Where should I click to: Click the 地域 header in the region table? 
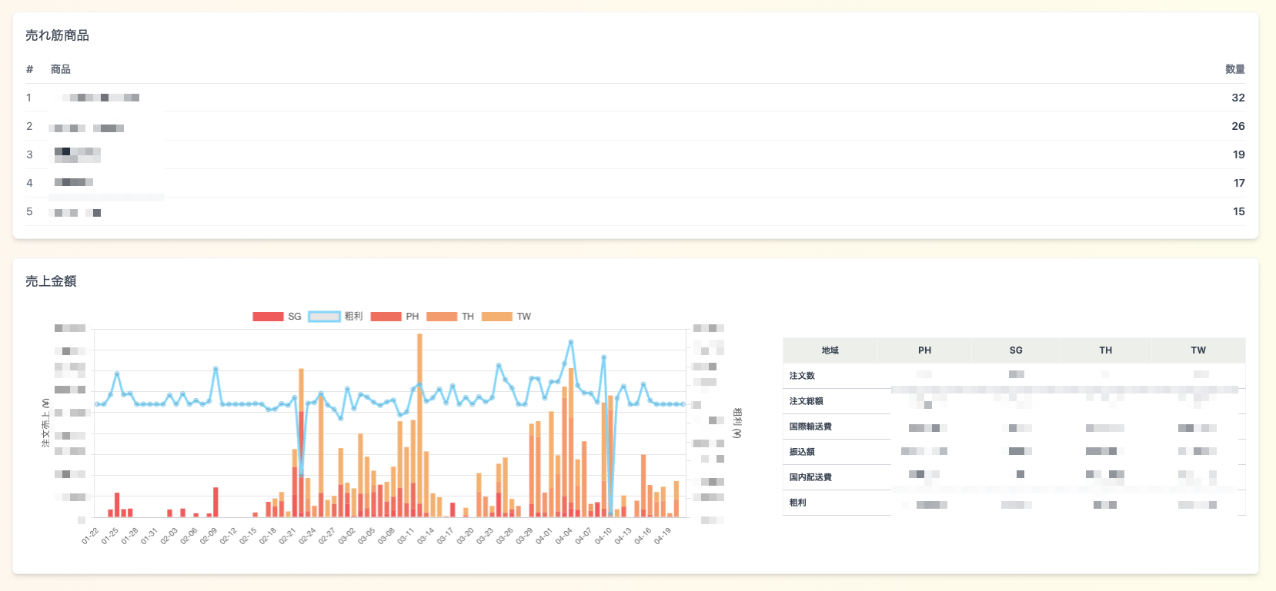point(830,350)
